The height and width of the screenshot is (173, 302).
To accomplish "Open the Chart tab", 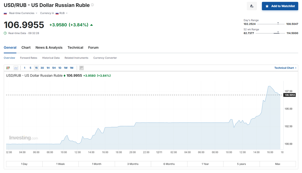I will tap(26, 48).
